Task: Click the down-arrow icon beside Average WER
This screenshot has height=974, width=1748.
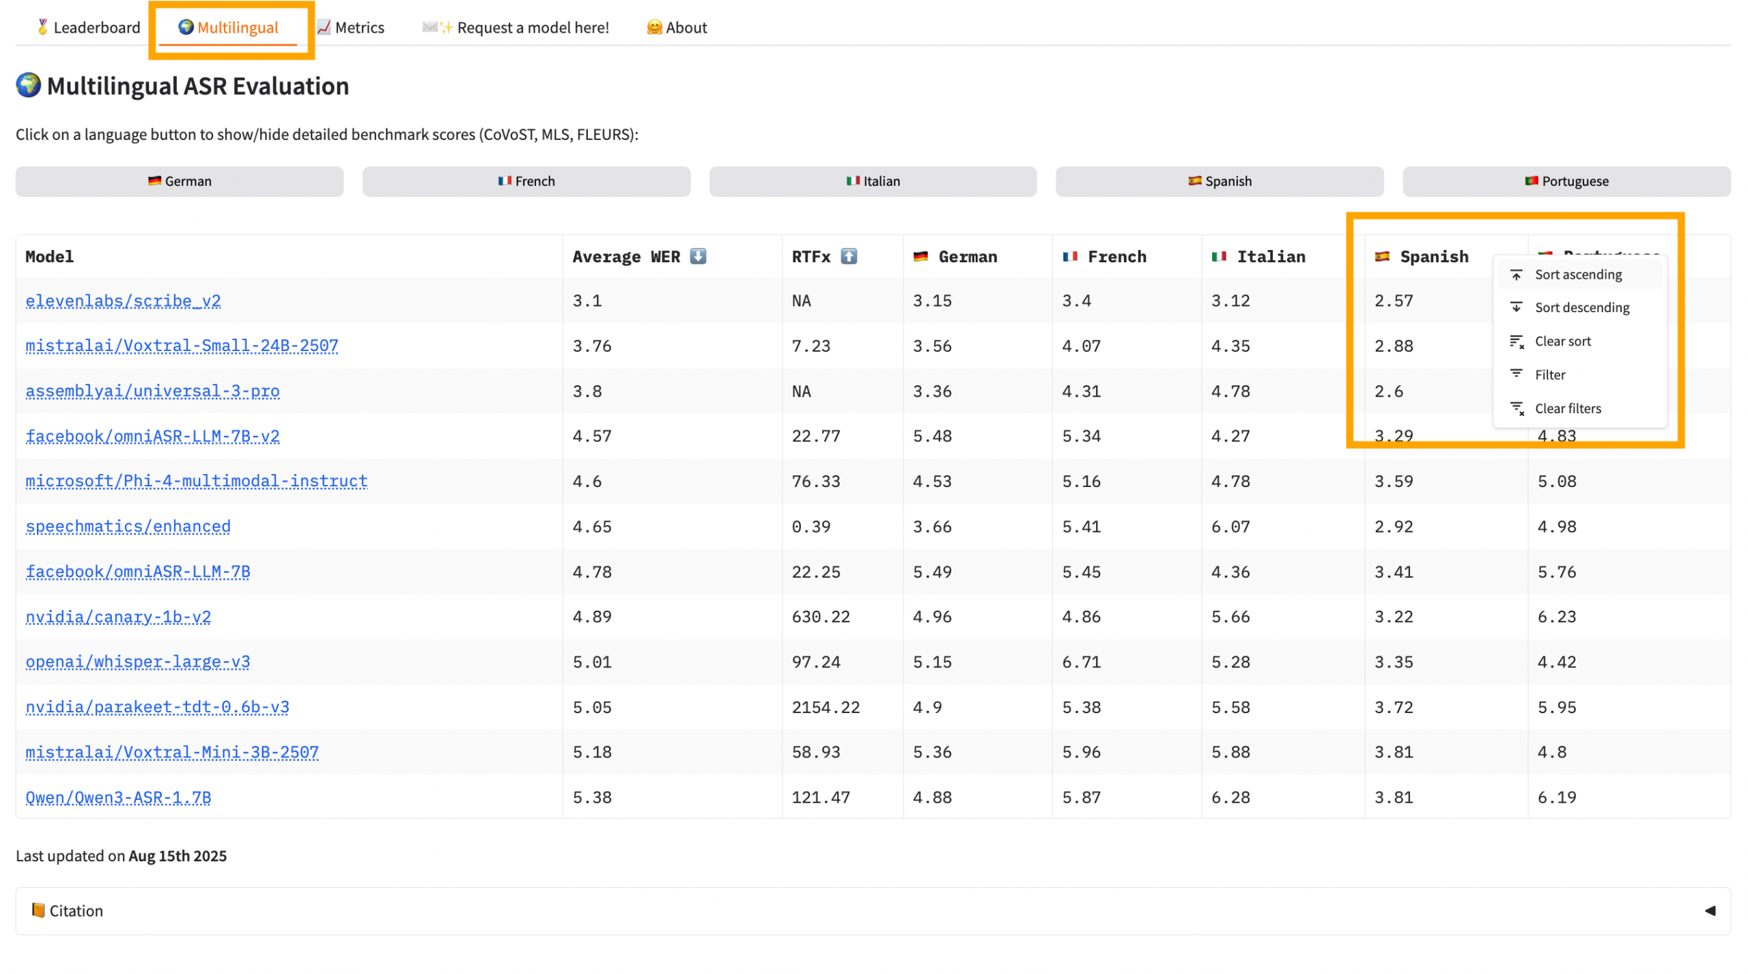Action: 698,257
